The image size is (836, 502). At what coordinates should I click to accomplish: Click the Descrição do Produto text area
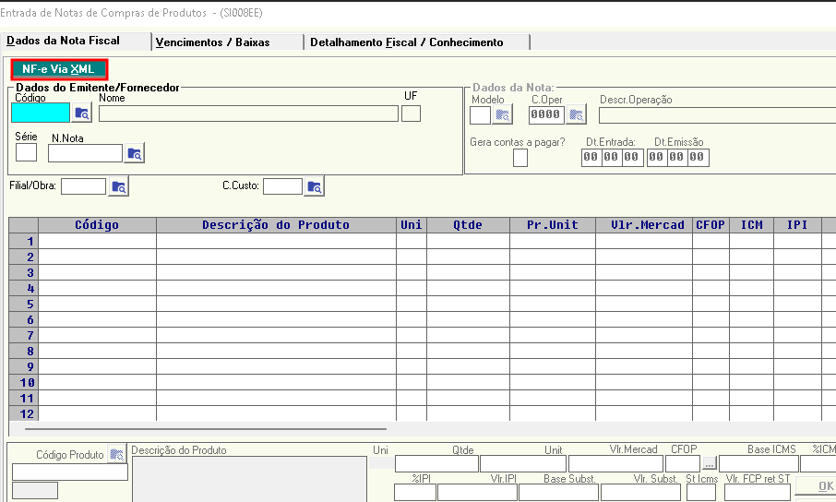tap(249, 479)
